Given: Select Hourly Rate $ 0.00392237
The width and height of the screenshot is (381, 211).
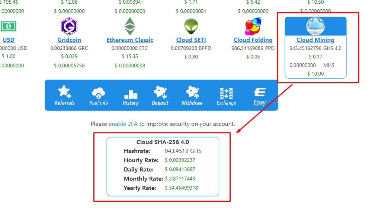Looking at the screenshot, I should pos(180,160).
